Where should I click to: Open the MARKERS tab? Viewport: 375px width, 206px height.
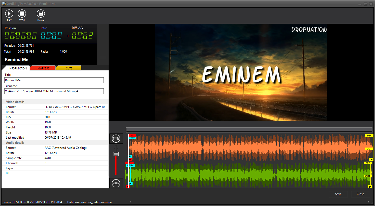[x=43, y=68]
